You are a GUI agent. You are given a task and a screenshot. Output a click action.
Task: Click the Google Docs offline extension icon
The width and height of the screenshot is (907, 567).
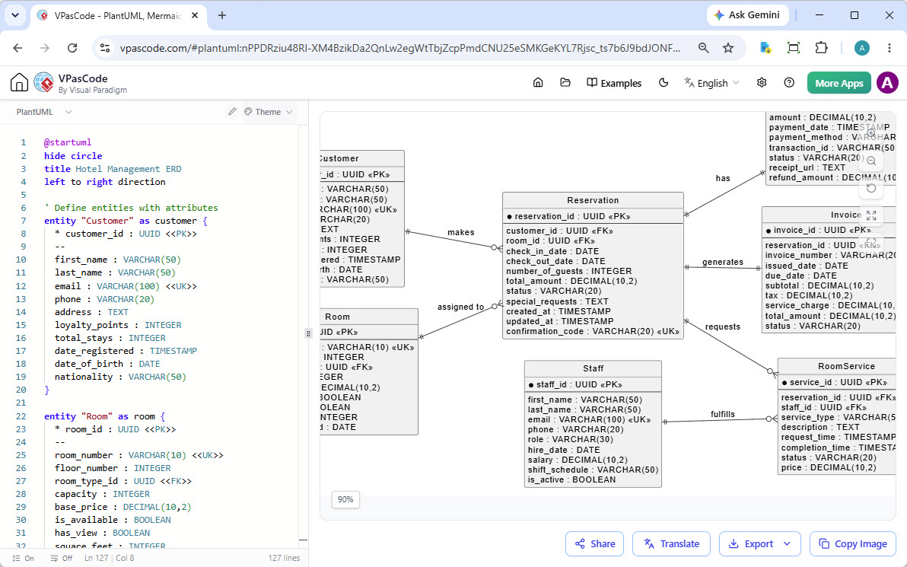[x=765, y=48]
